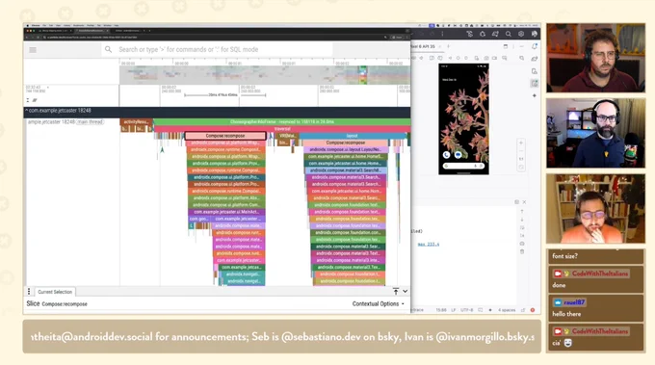Click the 'main thread' track label

pyautogui.click(x=91, y=122)
